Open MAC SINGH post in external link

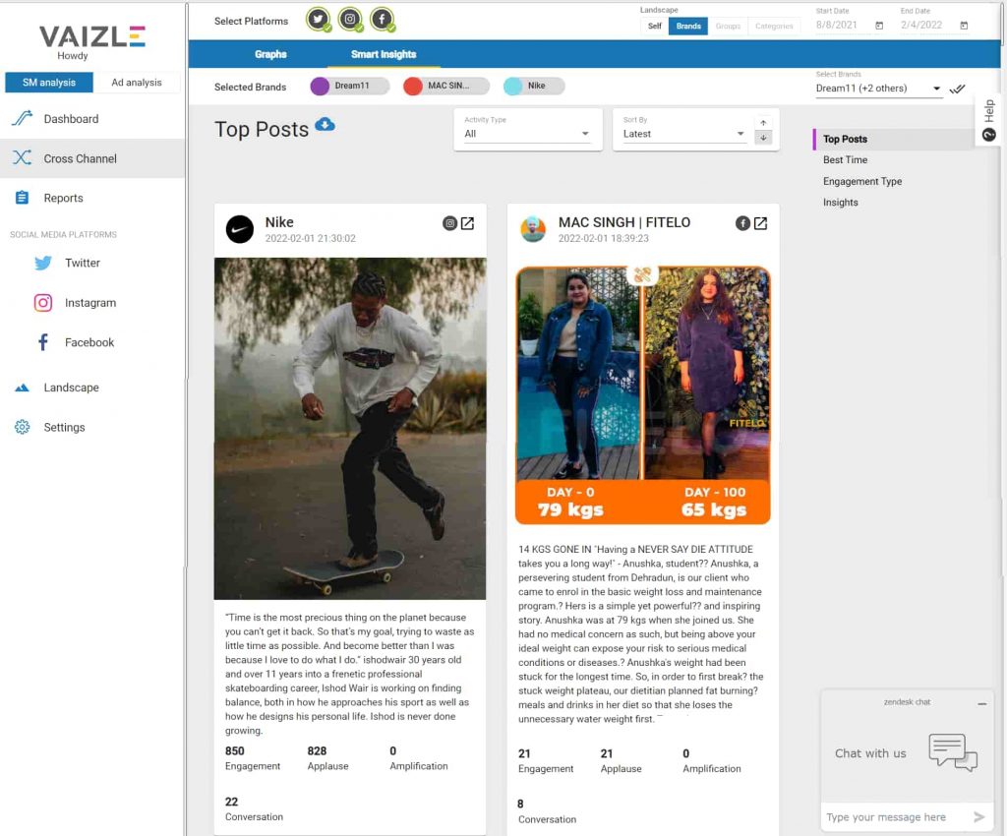(x=760, y=223)
